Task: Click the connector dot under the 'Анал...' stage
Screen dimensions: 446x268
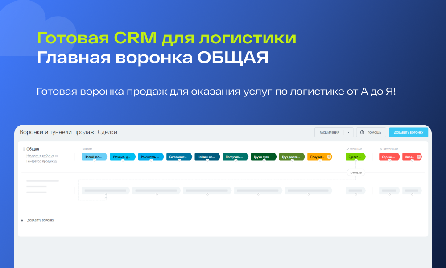Action: pos(412,161)
